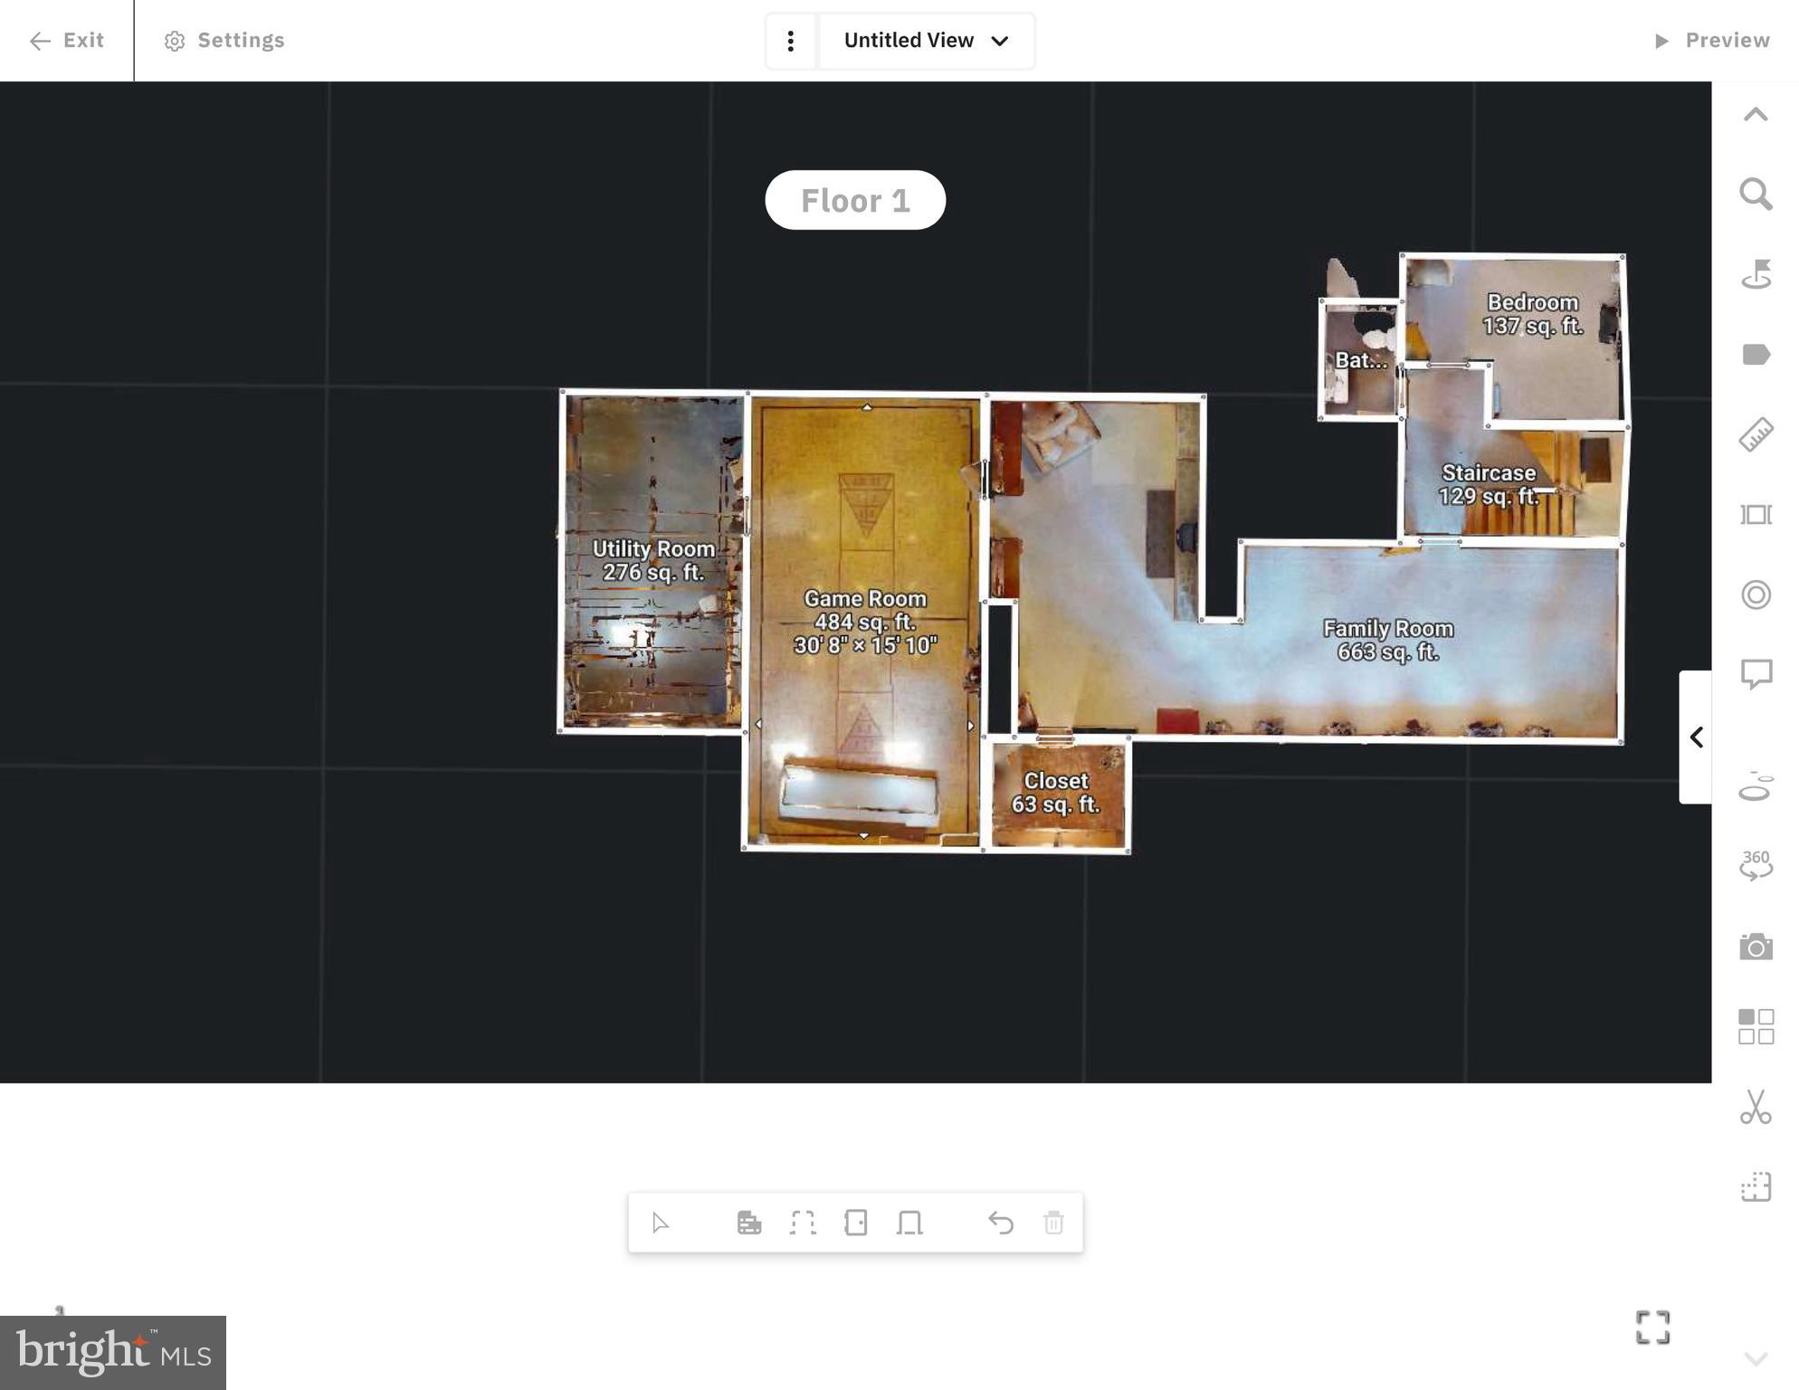Undo the last edit
This screenshot has width=1799, height=1390.
pyautogui.click(x=1000, y=1223)
